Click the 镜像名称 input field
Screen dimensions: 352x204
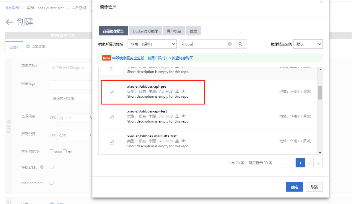71,67
